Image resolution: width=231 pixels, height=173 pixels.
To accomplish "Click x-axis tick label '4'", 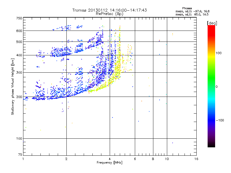I will (x=110, y=159).
